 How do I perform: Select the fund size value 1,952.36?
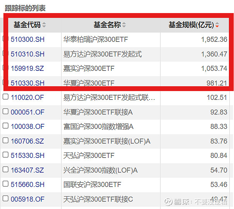point(214,39)
